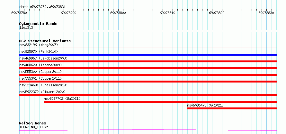Click the red bar under nsv555300

coord(148,75)
